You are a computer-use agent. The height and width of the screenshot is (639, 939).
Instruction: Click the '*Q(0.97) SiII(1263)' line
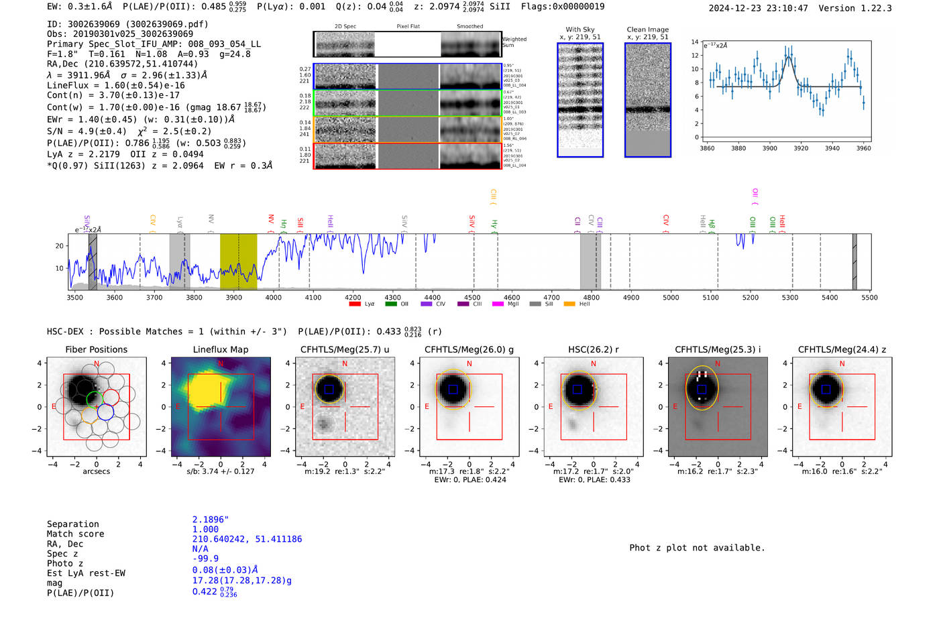[x=160, y=166]
